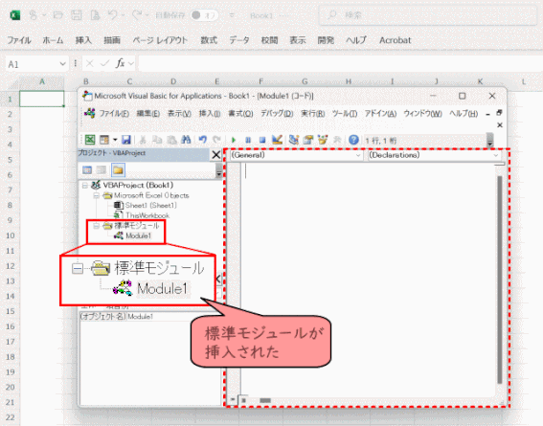The width and height of the screenshot is (543, 426).
Task: Click the code window horizontal scrollbar thumb
Action: (265, 400)
